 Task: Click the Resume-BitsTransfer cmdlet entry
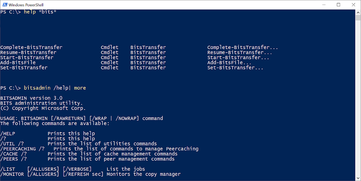[x=28, y=52]
